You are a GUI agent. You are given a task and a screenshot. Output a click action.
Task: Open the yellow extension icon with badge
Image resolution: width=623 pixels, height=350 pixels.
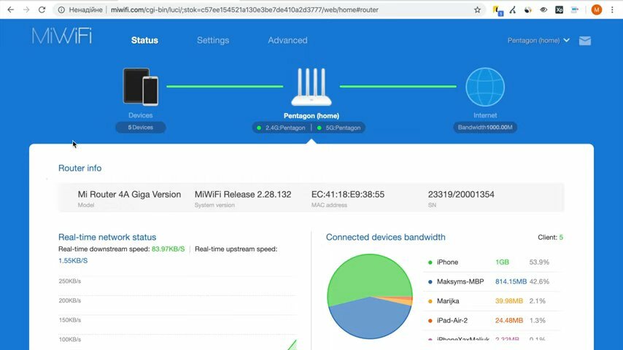pos(497,10)
